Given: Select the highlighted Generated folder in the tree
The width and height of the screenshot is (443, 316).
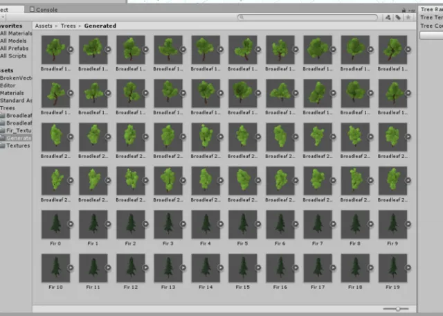Looking at the screenshot, I should tap(16, 138).
